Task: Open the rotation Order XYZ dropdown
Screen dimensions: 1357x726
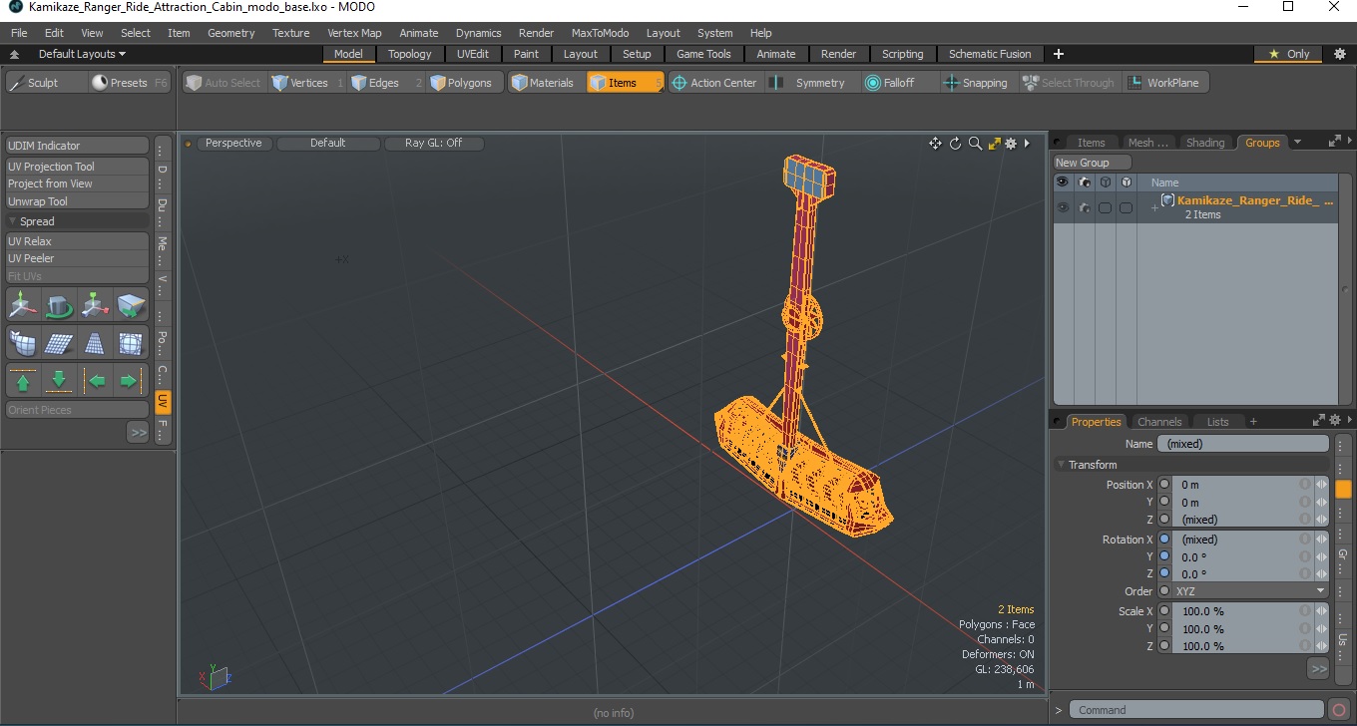Action: (1250, 591)
